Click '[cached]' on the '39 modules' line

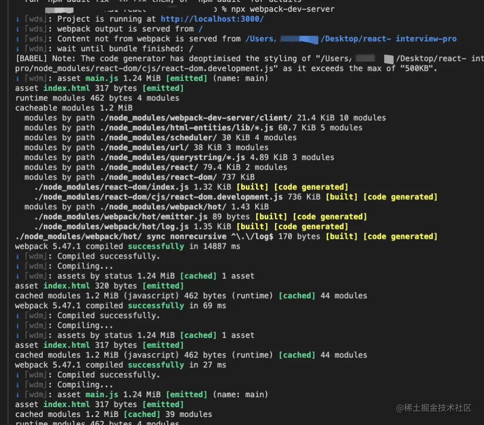[x=142, y=415]
